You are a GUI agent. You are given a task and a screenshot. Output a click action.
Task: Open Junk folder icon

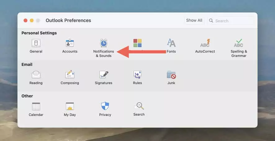[x=171, y=75]
